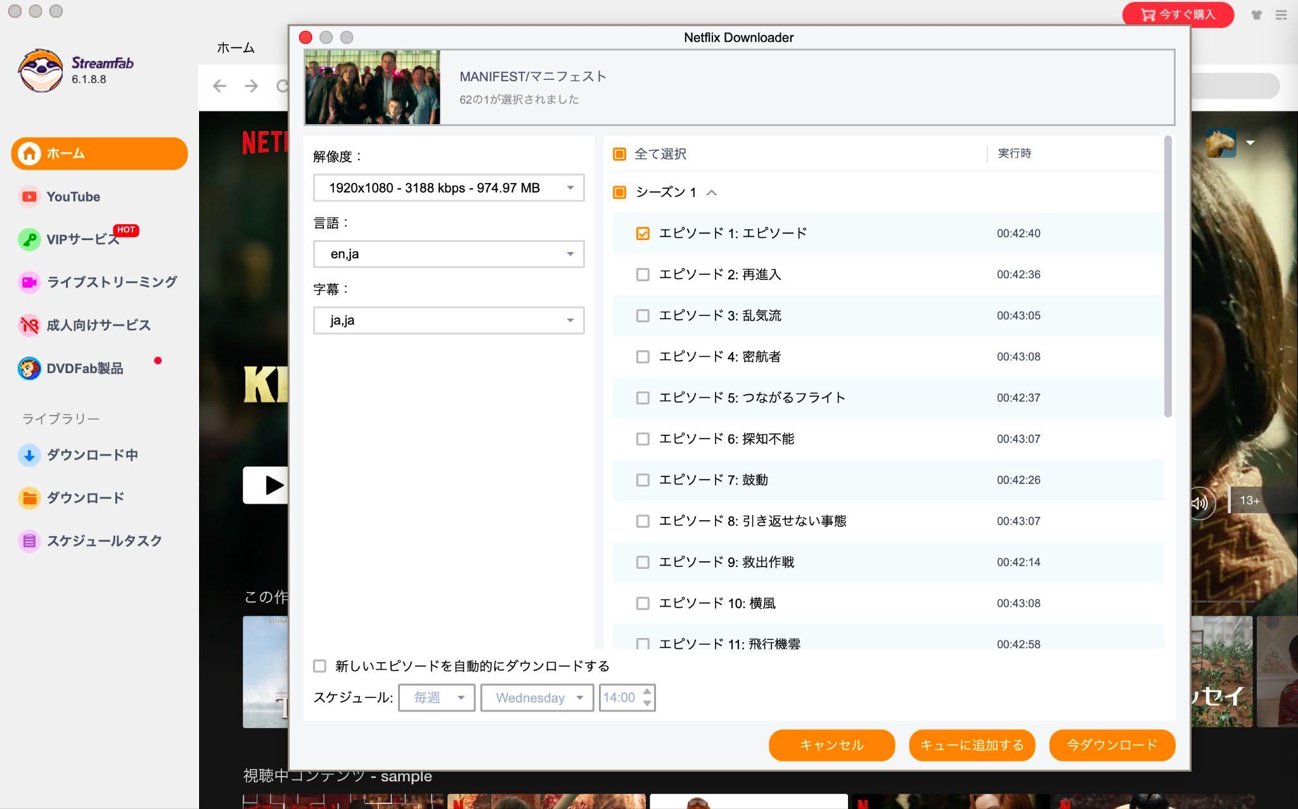Open the live streaming camera icon

29,282
